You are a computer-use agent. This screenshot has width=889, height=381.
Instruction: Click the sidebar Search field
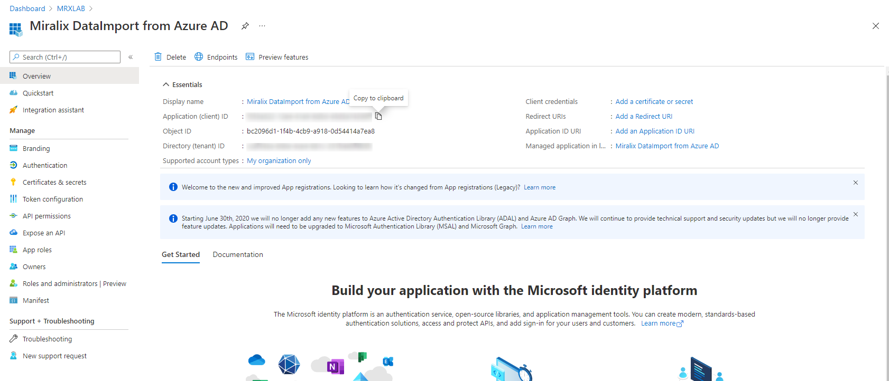(x=65, y=57)
